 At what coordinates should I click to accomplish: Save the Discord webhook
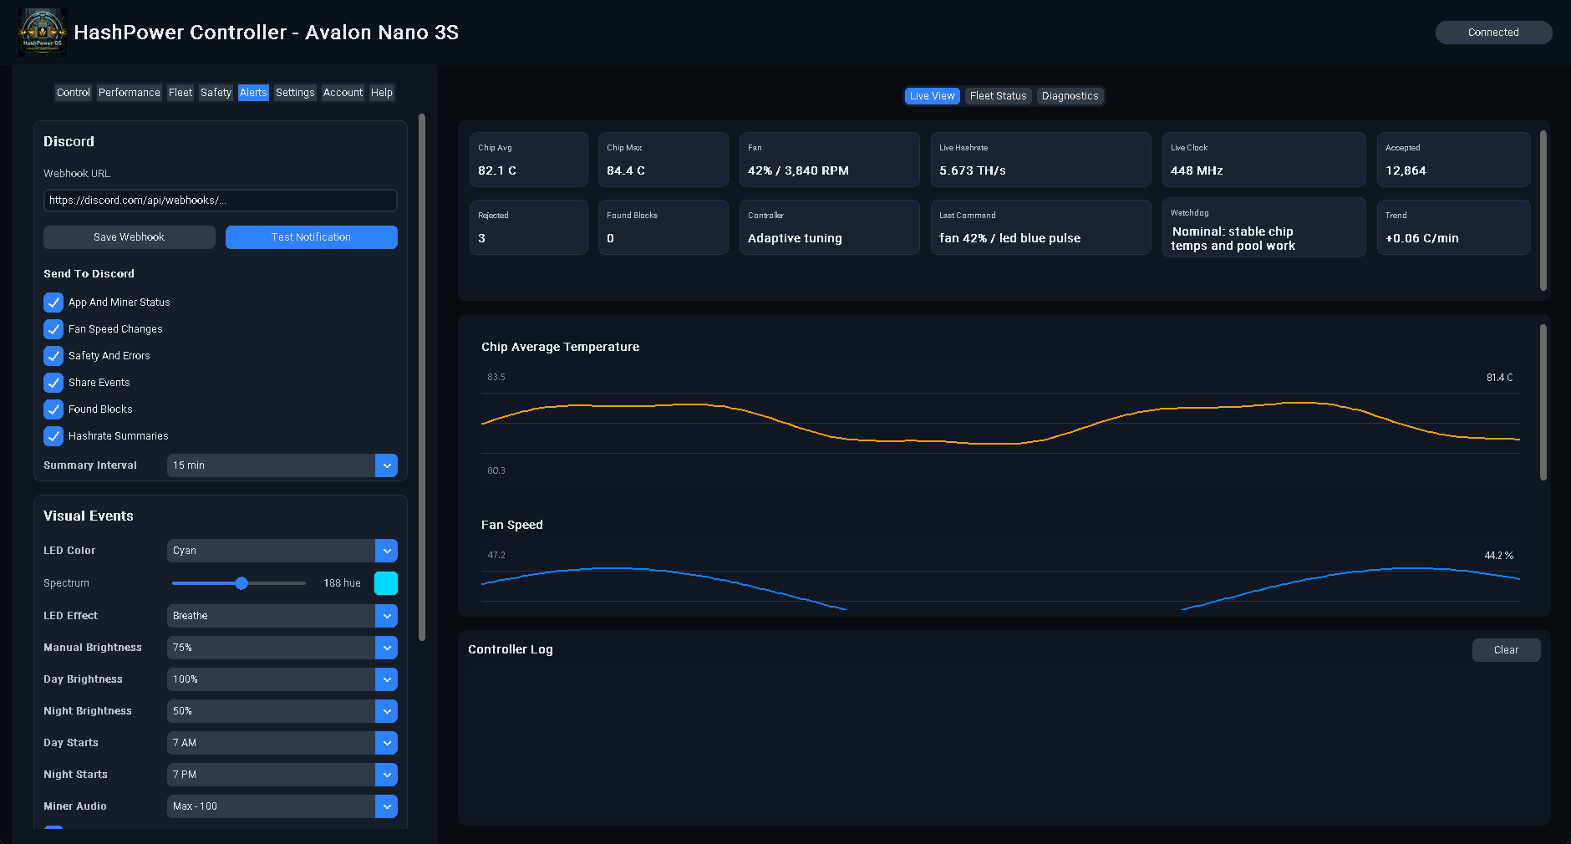[x=130, y=237]
